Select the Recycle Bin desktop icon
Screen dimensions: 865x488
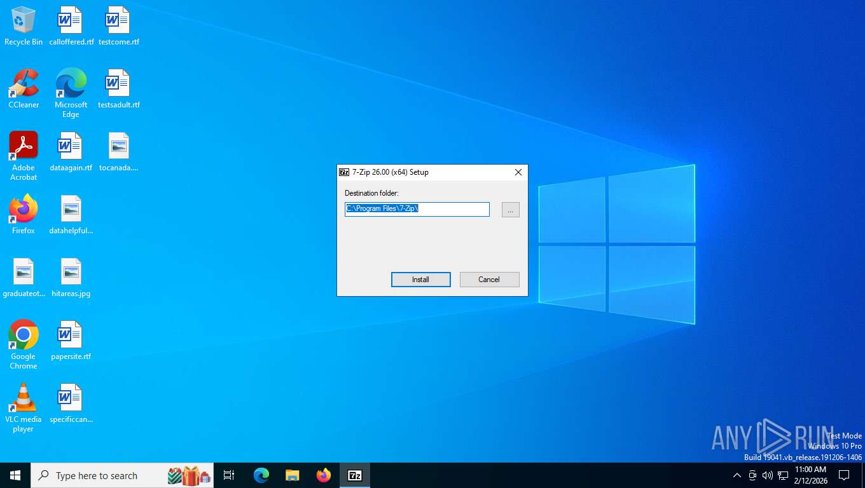point(24,27)
